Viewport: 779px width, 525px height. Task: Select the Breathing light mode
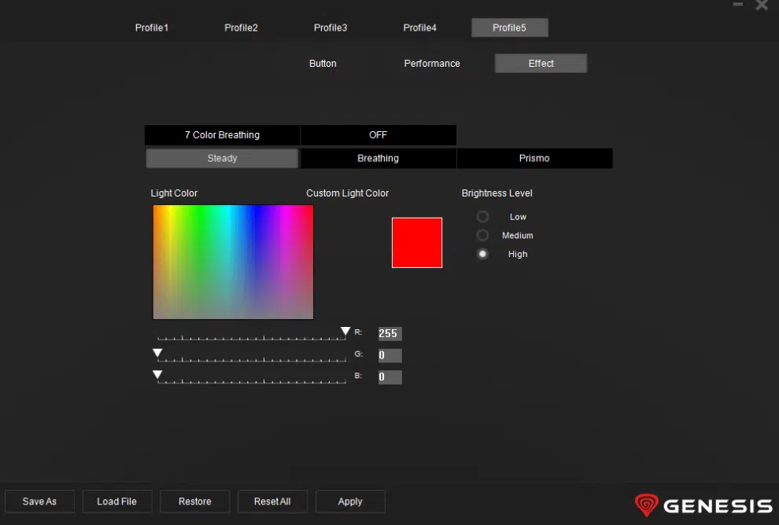(378, 159)
